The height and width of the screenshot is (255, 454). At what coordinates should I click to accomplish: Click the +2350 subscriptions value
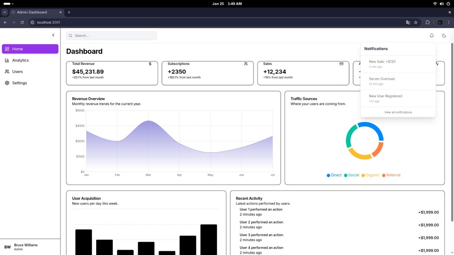tap(177, 72)
